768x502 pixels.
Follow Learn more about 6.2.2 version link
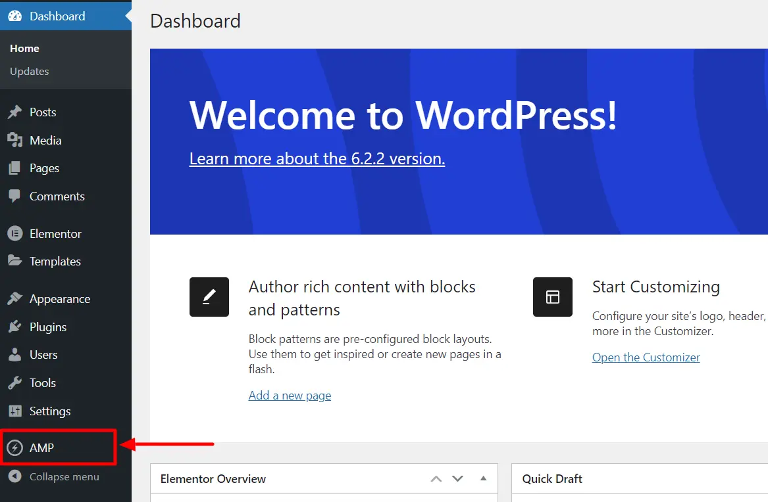[317, 158]
